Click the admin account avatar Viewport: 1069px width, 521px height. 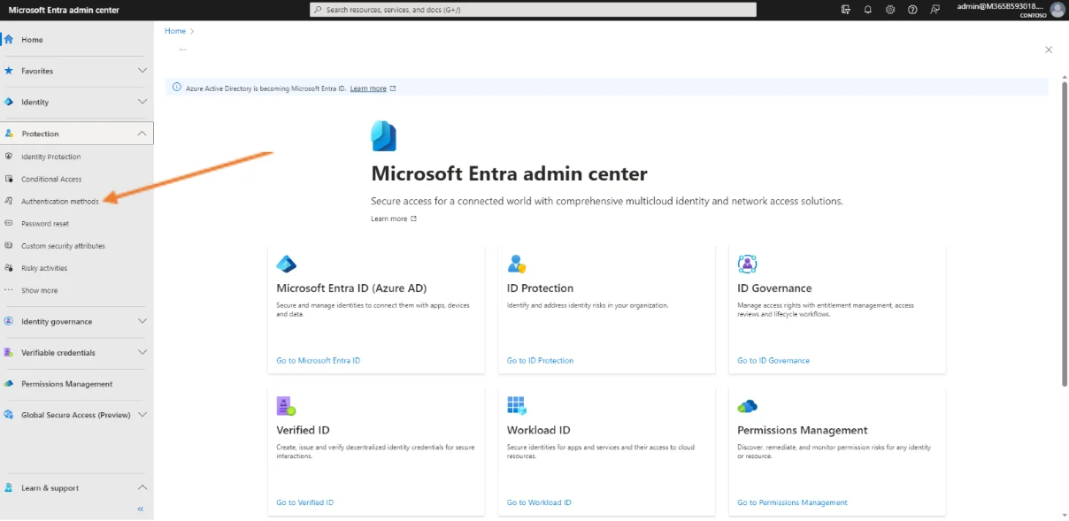(x=1057, y=10)
